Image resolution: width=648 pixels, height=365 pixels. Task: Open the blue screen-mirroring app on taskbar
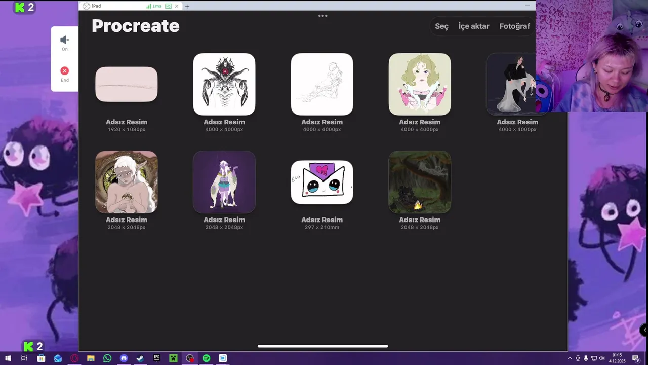[223, 358]
